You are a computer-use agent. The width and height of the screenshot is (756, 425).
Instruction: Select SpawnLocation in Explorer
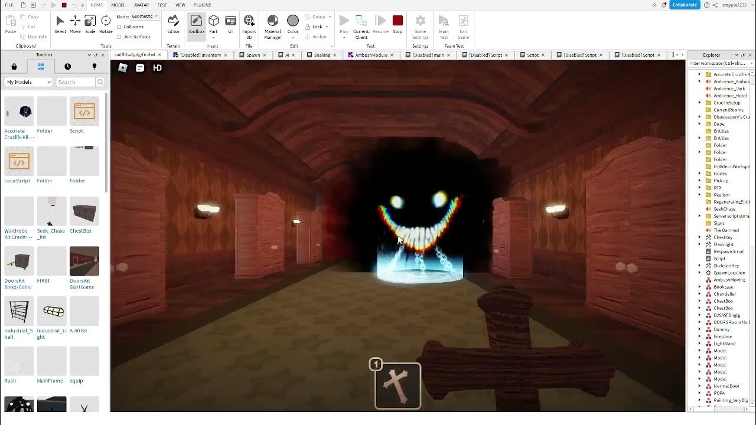tap(729, 273)
